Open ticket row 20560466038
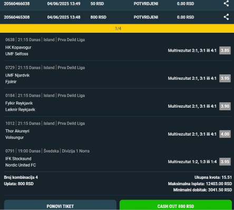 (117, 5)
